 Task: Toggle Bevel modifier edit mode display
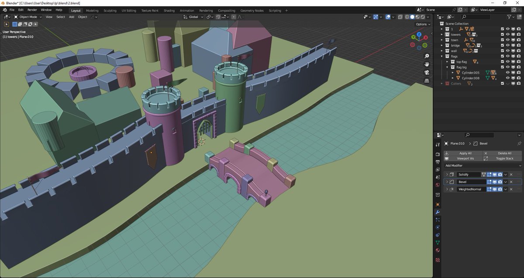490,182
